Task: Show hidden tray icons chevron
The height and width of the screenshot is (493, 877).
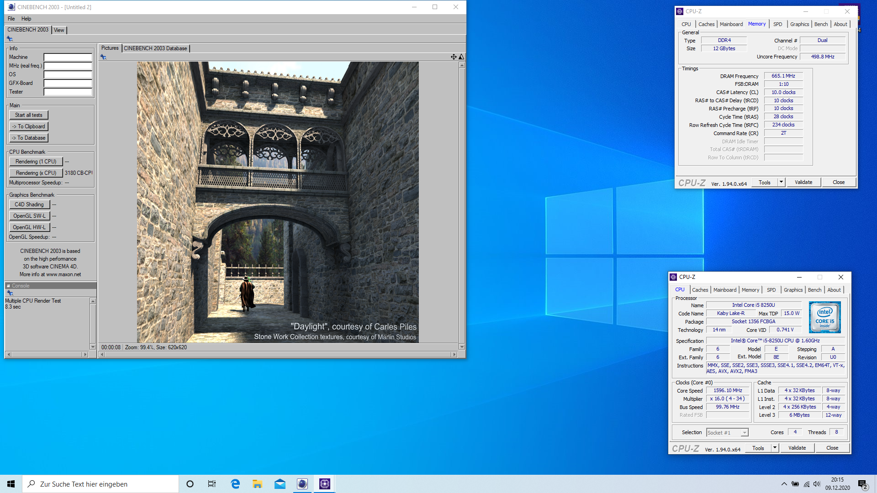Action: pos(784,484)
